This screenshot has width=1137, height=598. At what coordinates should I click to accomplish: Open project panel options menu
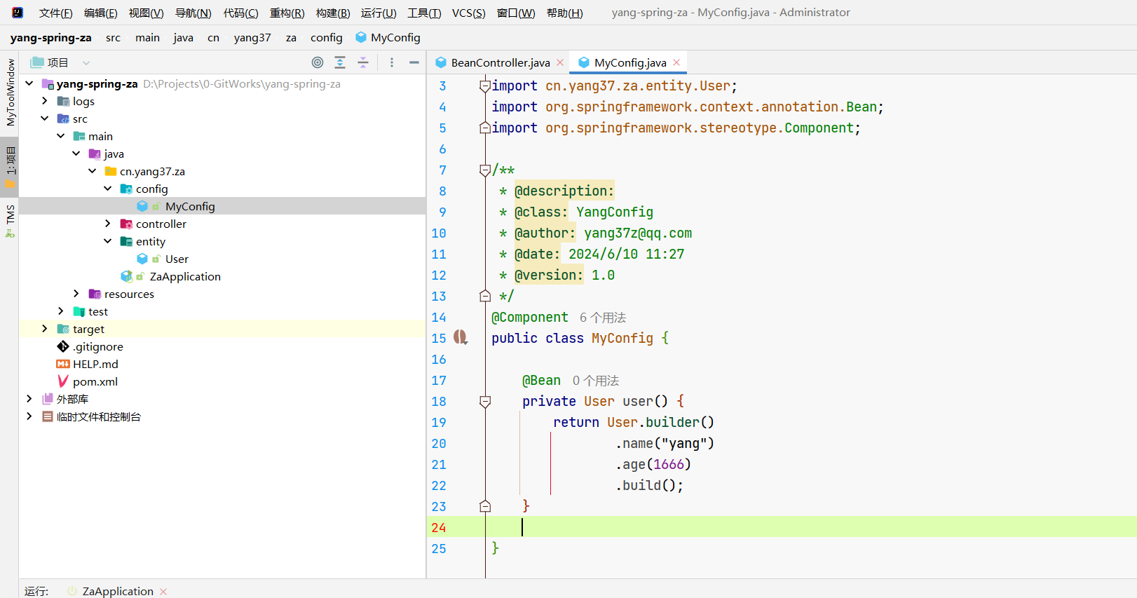pyautogui.click(x=392, y=62)
